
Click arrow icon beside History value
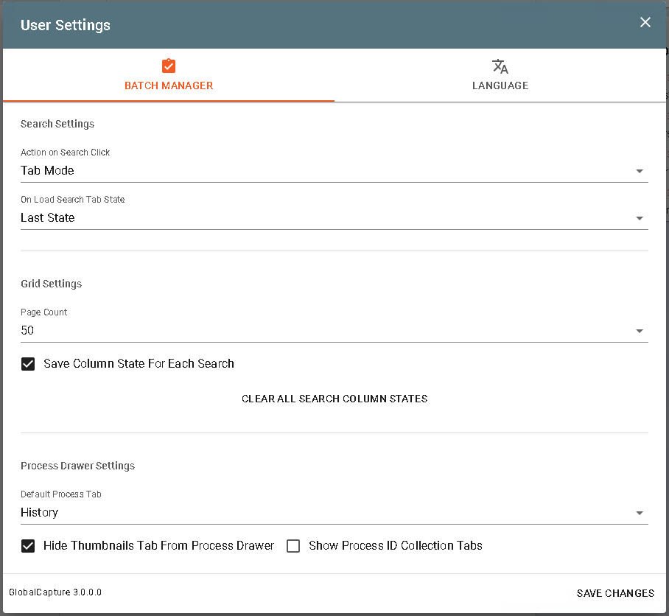tap(639, 513)
